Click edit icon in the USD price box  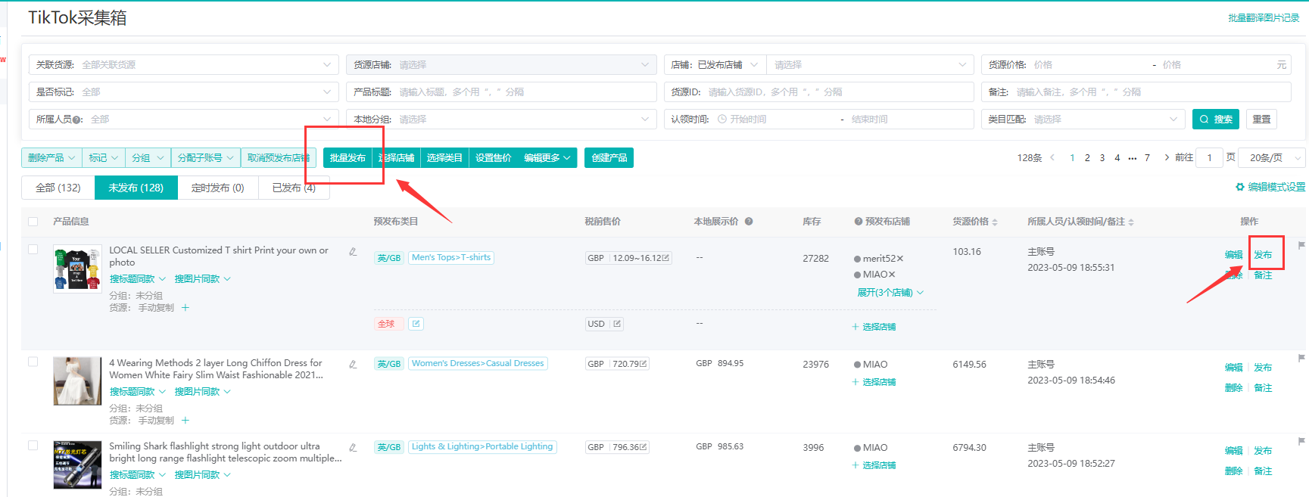coord(617,324)
